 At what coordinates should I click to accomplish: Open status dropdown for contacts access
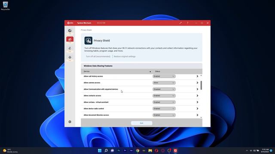pyautogui.click(x=164, y=96)
